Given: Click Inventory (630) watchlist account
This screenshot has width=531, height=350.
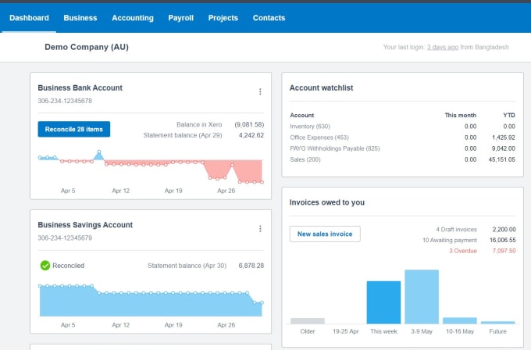Looking at the screenshot, I should click(310, 127).
